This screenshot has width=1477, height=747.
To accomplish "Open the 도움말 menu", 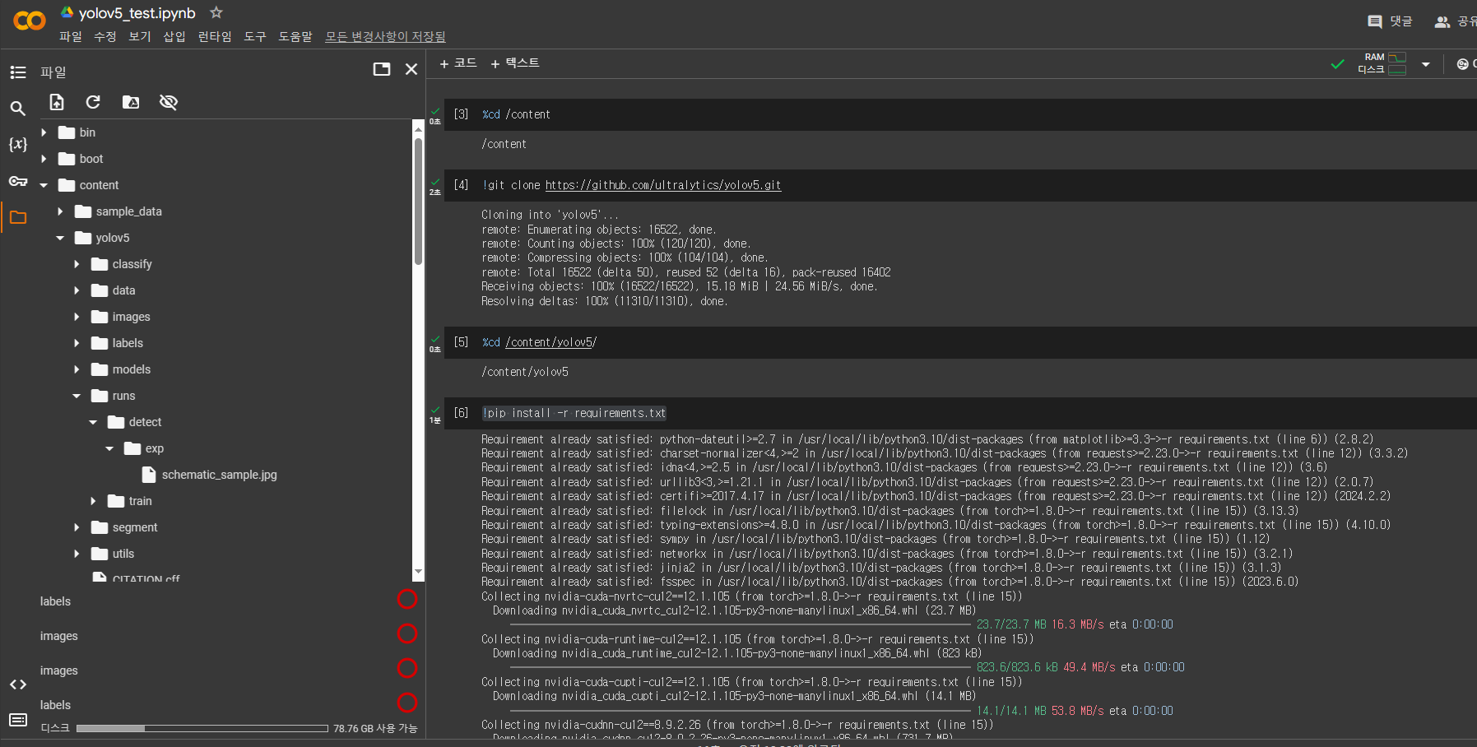I will point(295,36).
